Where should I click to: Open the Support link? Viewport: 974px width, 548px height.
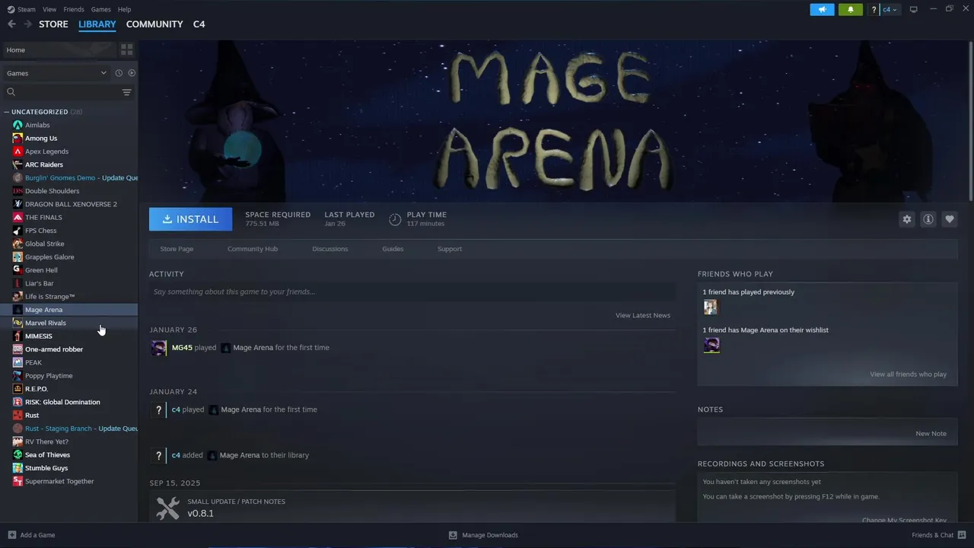(450, 249)
